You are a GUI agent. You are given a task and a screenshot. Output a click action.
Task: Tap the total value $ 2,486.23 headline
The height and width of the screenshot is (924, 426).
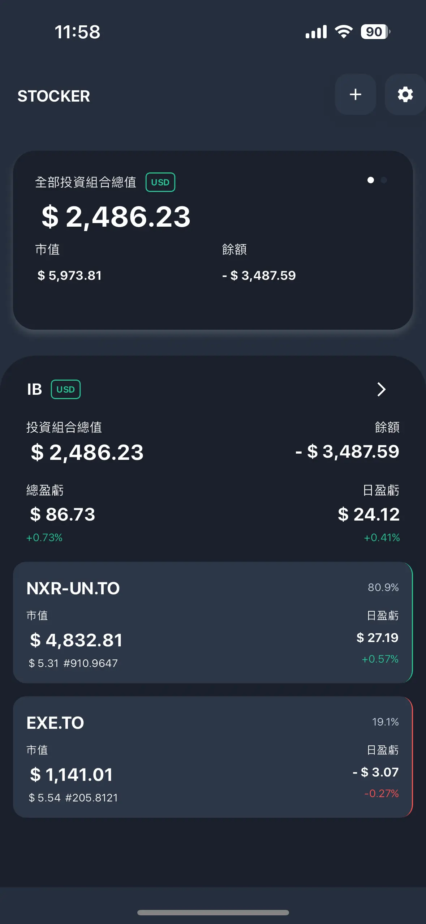tap(116, 217)
